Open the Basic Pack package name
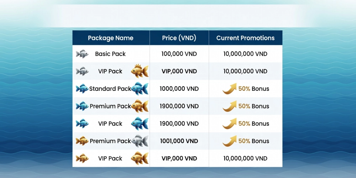Image resolution: width=356 pixels, height=178 pixels. (x=110, y=54)
